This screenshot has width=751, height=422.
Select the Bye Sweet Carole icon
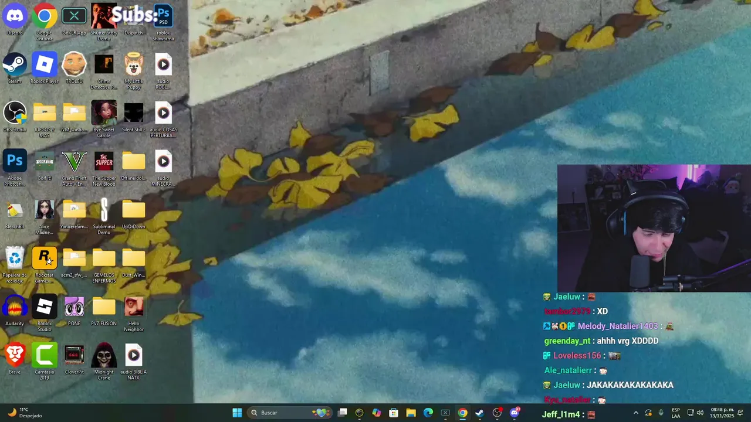point(104,120)
